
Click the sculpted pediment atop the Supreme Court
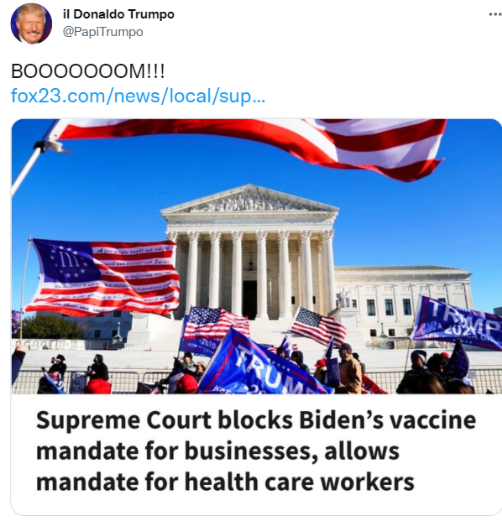(x=250, y=201)
